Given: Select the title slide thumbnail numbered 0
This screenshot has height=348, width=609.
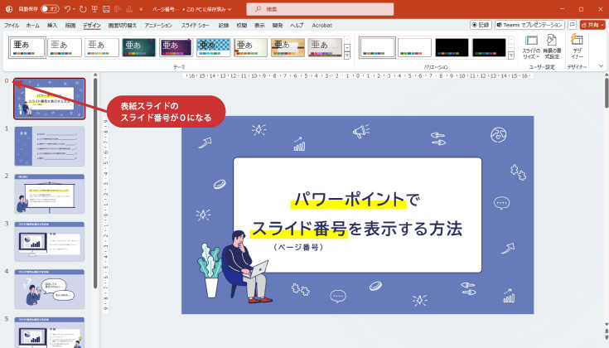Looking at the screenshot, I should (x=50, y=99).
